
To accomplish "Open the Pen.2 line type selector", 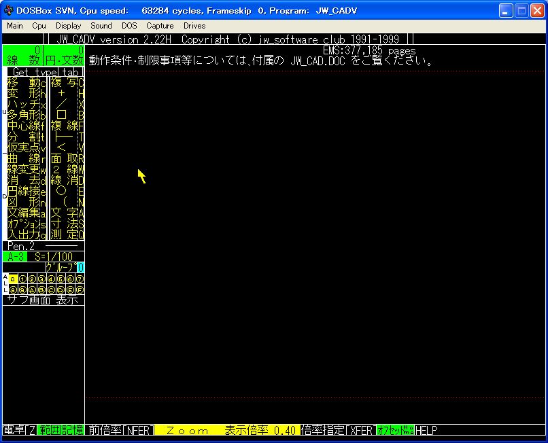I will 22,246.
